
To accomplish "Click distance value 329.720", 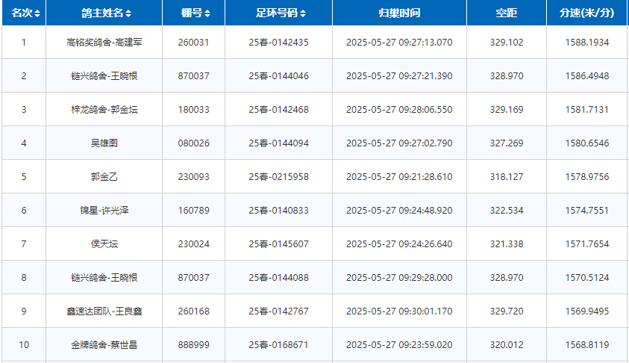I will (507, 311).
